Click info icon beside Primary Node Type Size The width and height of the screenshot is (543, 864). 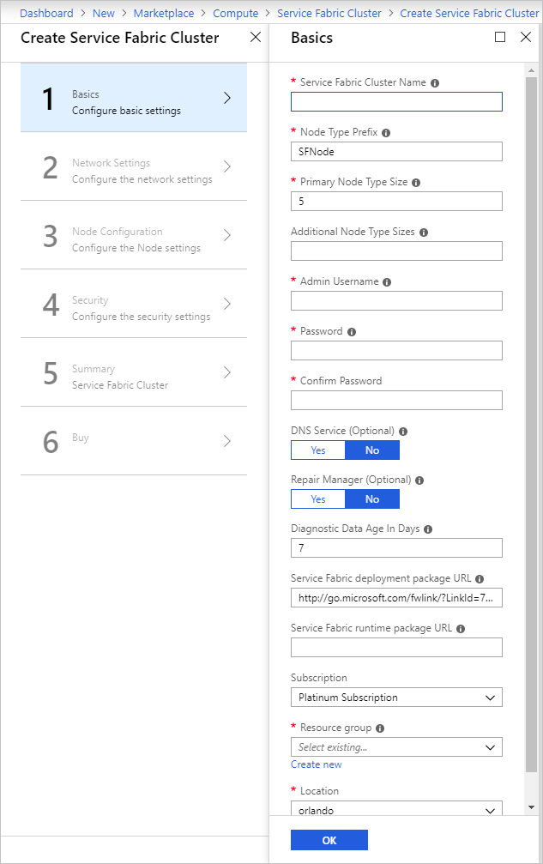[416, 183]
